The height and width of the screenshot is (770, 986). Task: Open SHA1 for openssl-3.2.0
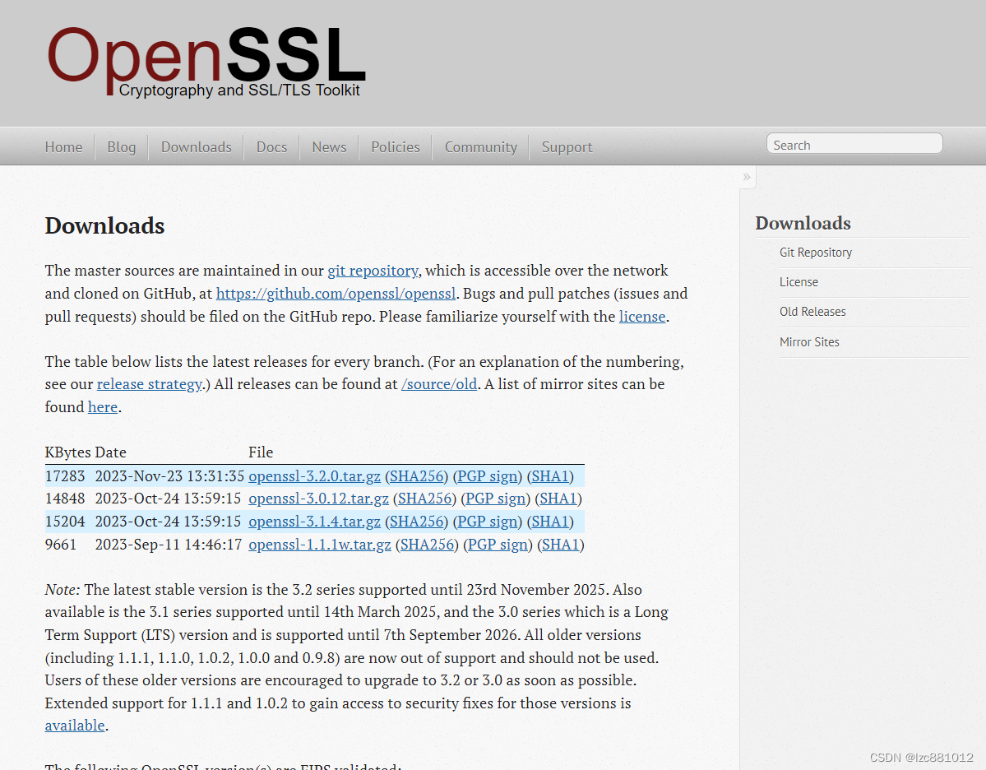click(x=550, y=476)
